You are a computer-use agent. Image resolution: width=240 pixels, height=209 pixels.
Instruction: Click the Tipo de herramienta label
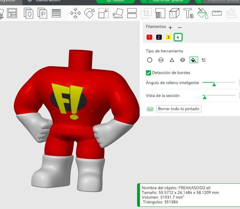(164, 51)
